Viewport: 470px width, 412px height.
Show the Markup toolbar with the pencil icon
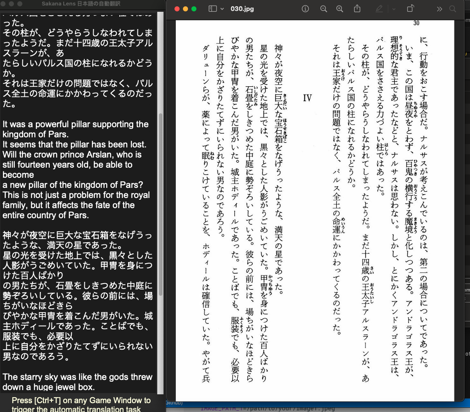click(379, 9)
